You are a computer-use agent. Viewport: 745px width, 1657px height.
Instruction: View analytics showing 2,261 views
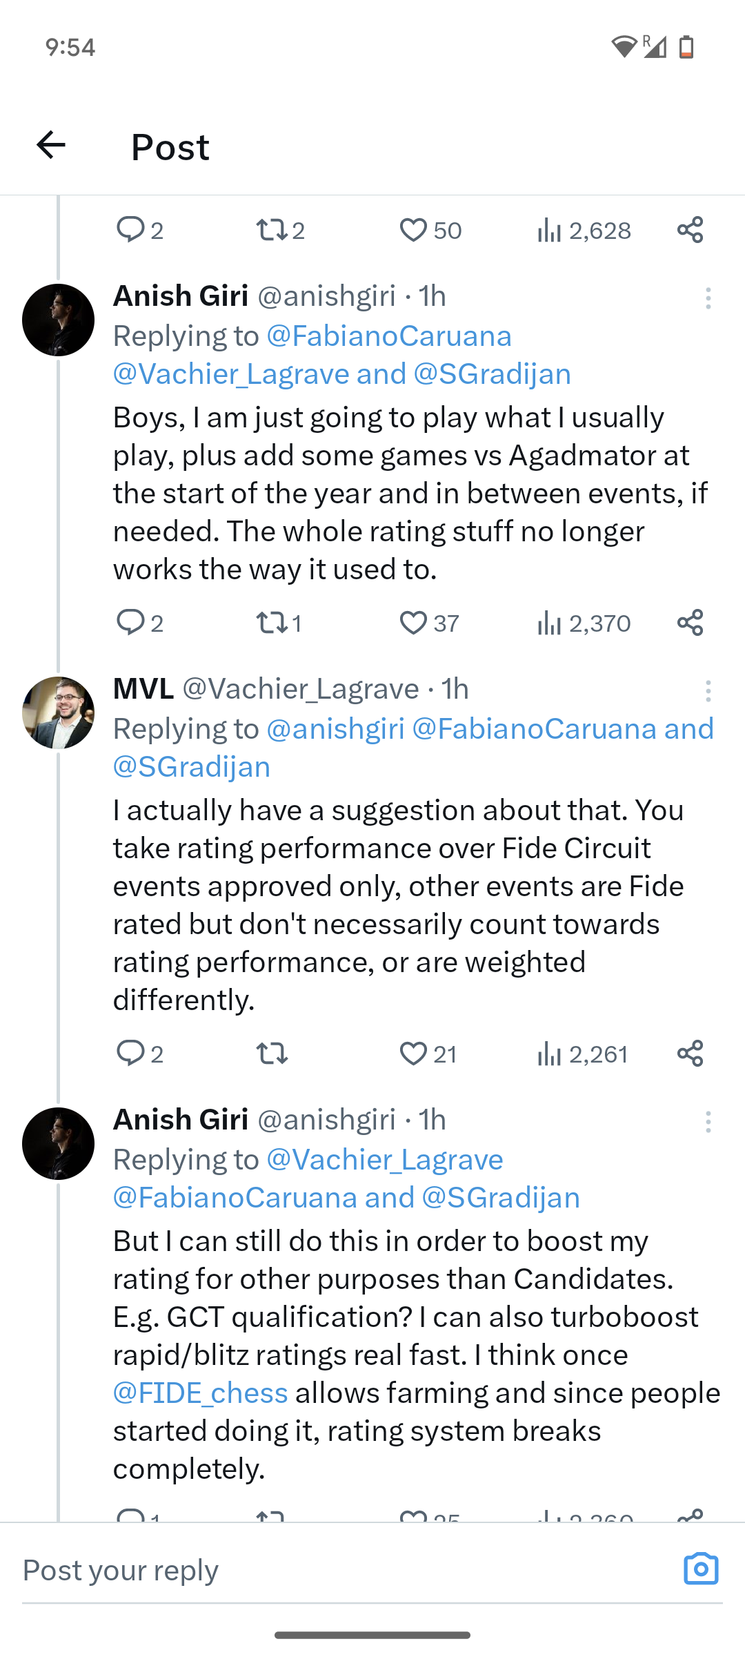point(583,1054)
